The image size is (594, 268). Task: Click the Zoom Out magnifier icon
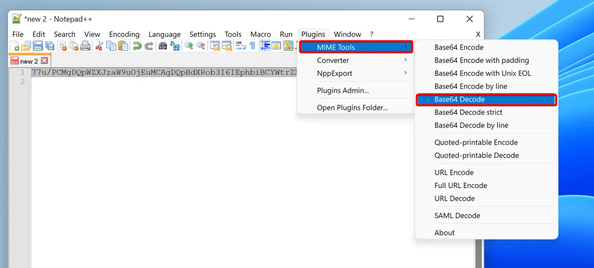pos(200,46)
